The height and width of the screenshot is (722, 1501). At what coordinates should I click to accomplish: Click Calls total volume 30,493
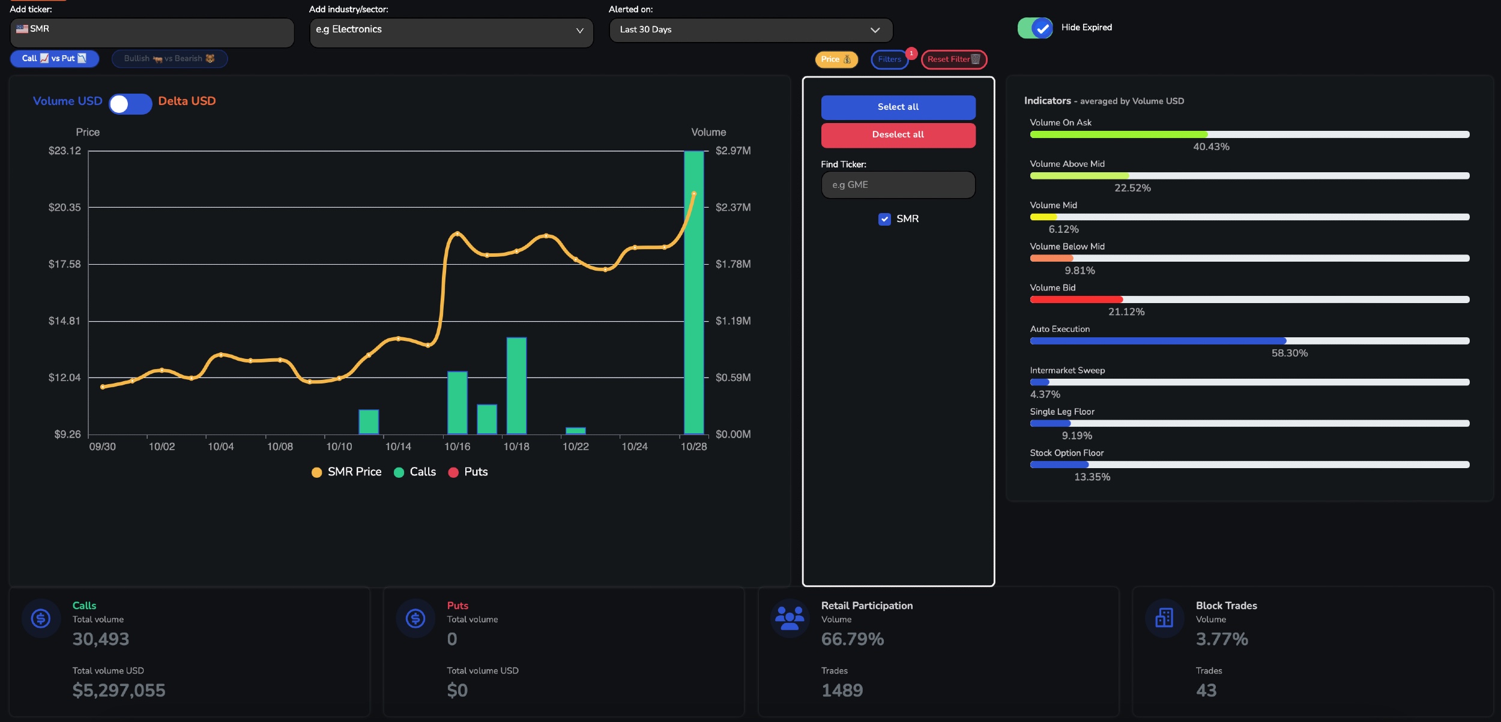(101, 639)
